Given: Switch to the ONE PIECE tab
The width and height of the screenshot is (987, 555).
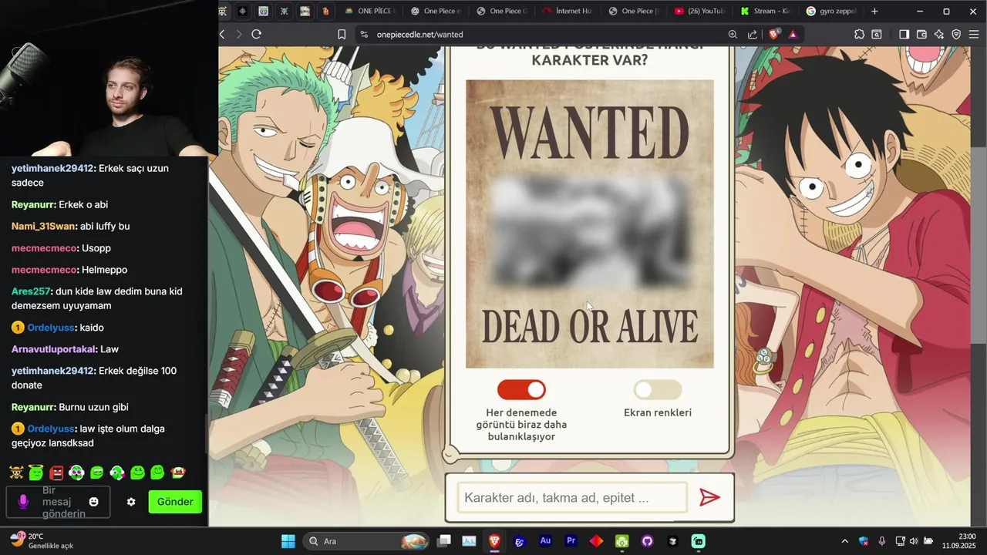Looking at the screenshot, I should tap(370, 11).
